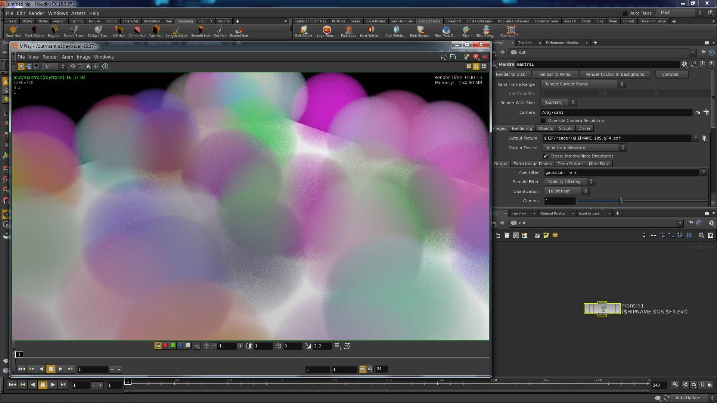Choose the Cool Within Object tool

395,31
